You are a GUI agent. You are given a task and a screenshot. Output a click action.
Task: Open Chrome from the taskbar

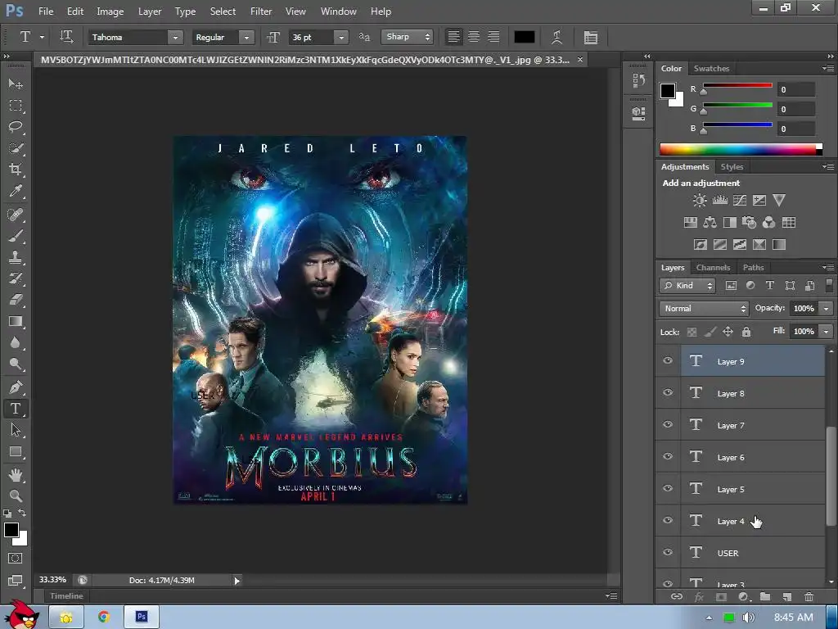[104, 618]
